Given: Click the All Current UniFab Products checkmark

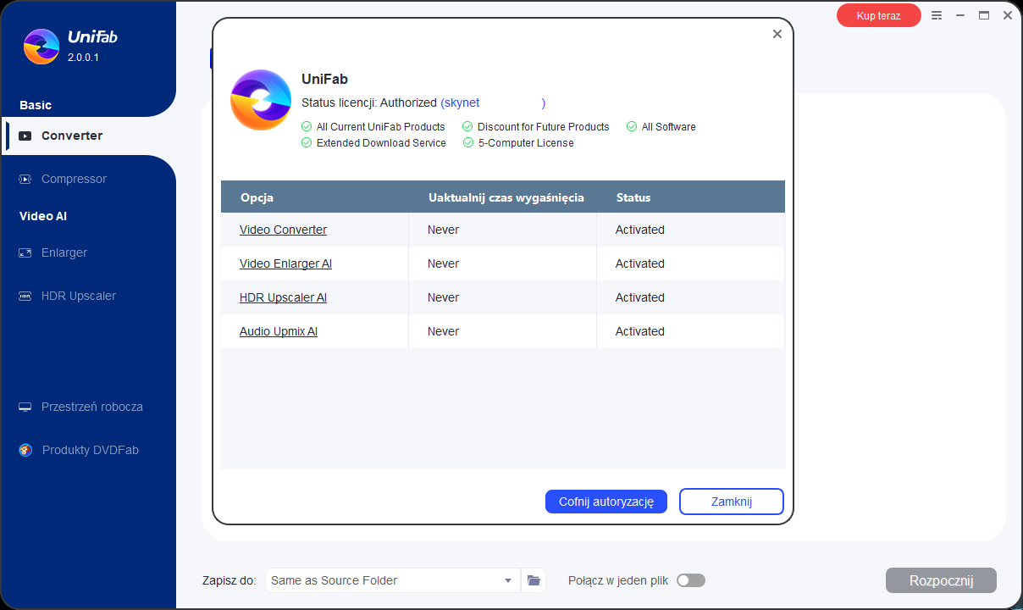Looking at the screenshot, I should [307, 126].
